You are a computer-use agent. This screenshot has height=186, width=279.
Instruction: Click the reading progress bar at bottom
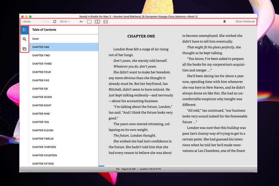(x=178, y=166)
